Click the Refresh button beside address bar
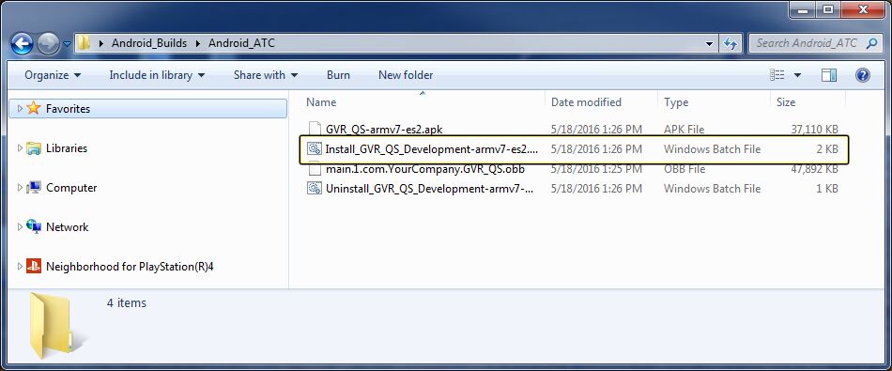 pos(730,43)
